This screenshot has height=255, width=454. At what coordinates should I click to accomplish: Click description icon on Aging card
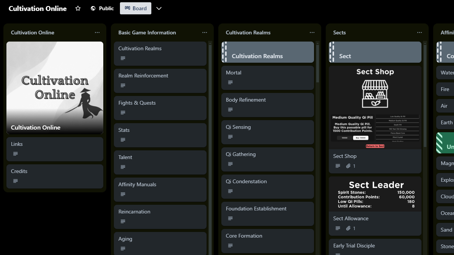click(123, 249)
